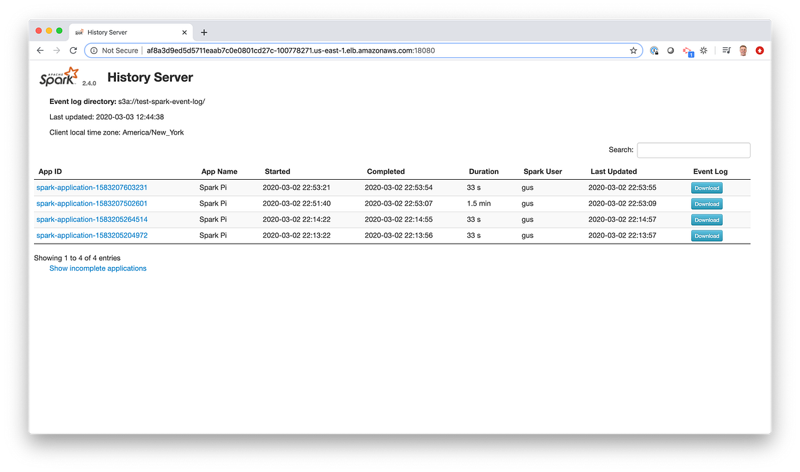Click the pinwheel-shaped extension icon
Viewport: 800px width, 472px height.
click(703, 50)
